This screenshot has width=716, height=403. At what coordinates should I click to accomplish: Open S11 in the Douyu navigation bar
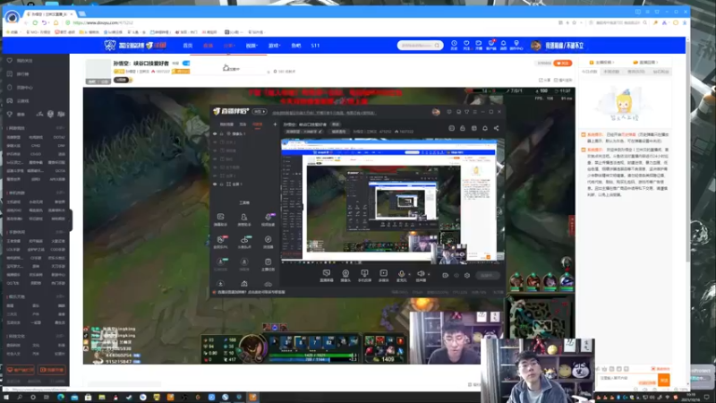tap(315, 46)
